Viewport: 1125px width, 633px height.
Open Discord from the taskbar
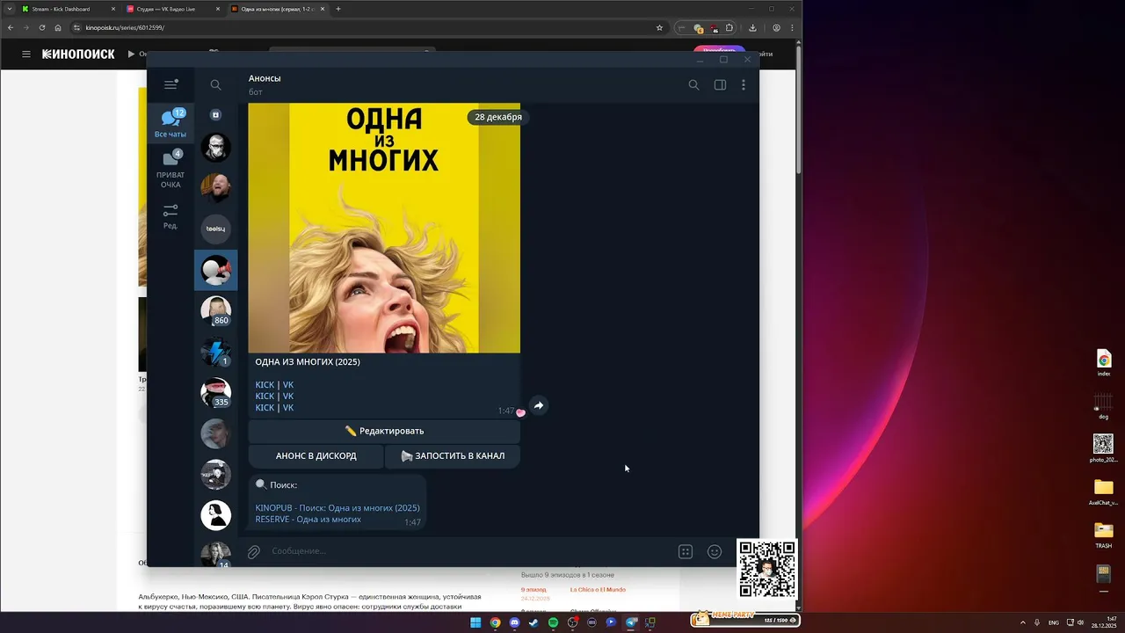514,622
